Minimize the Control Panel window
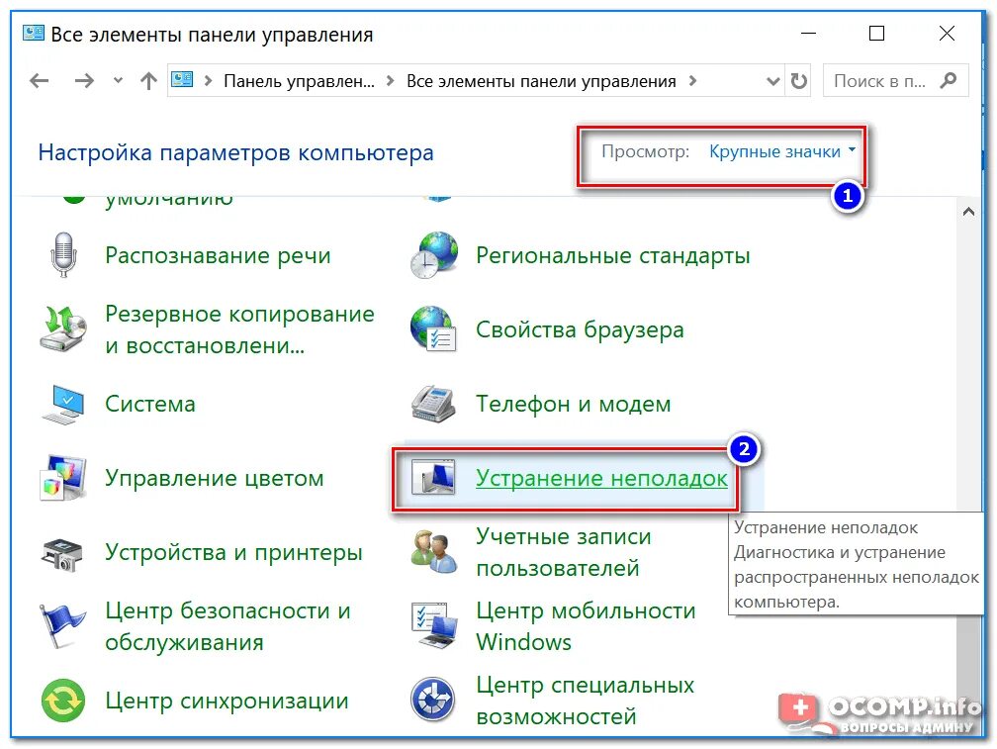This screenshot has width=997, height=749. coord(808,33)
